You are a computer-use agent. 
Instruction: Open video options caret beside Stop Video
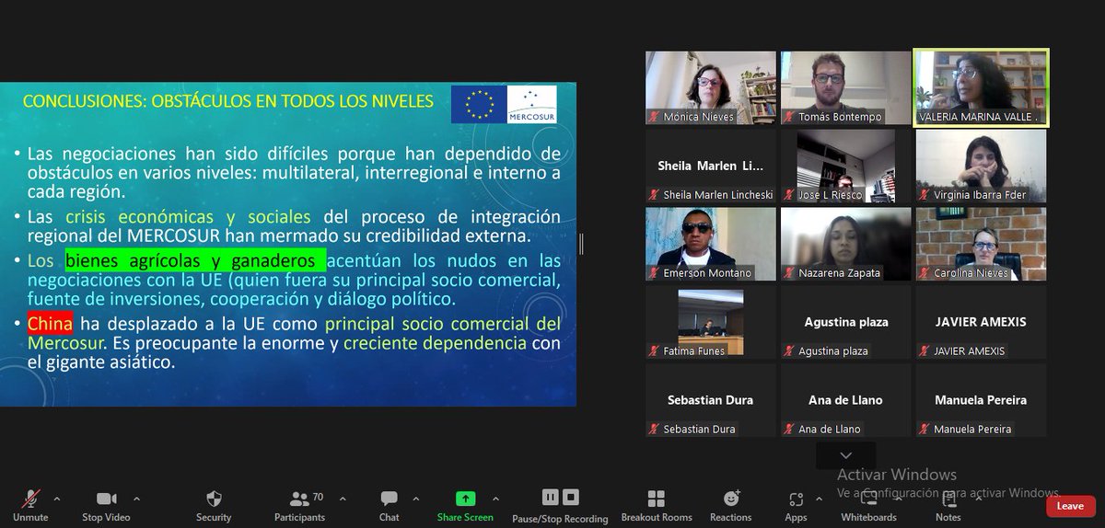(137, 499)
